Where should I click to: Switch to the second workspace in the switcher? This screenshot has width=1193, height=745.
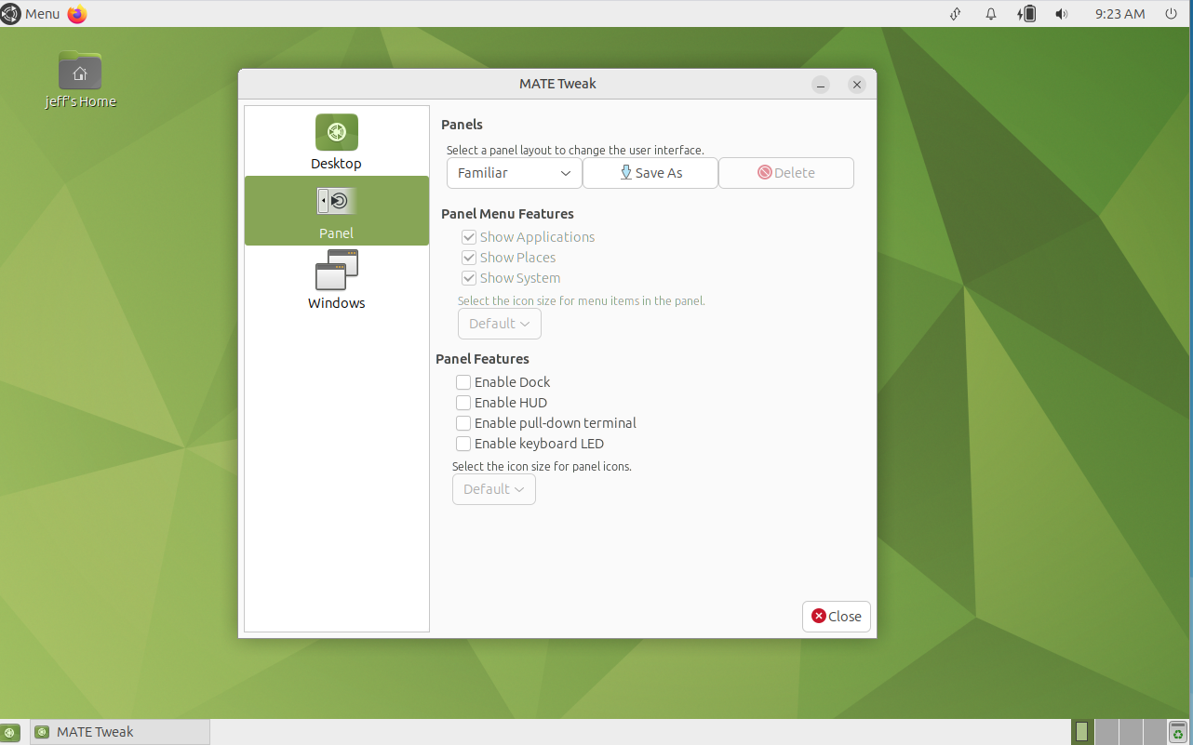(x=1106, y=732)
